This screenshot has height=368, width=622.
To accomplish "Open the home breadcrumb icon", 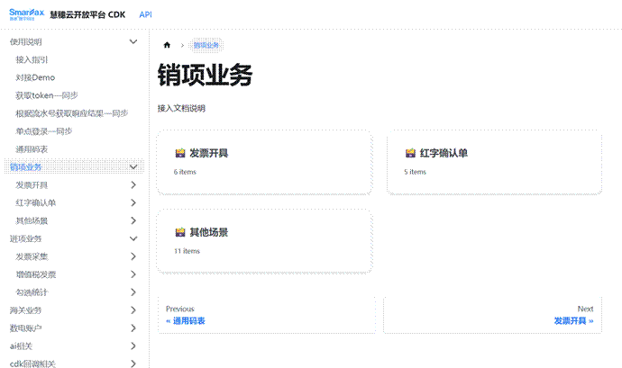I will (167, 45).
